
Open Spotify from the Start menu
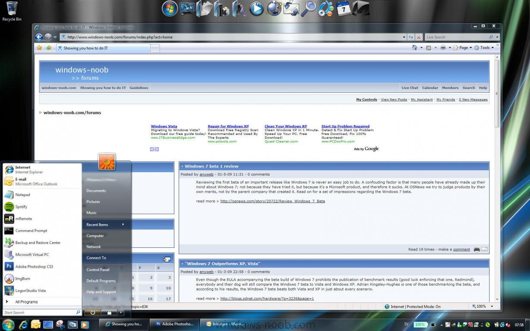pyautogui.click(x=42, y=207)
